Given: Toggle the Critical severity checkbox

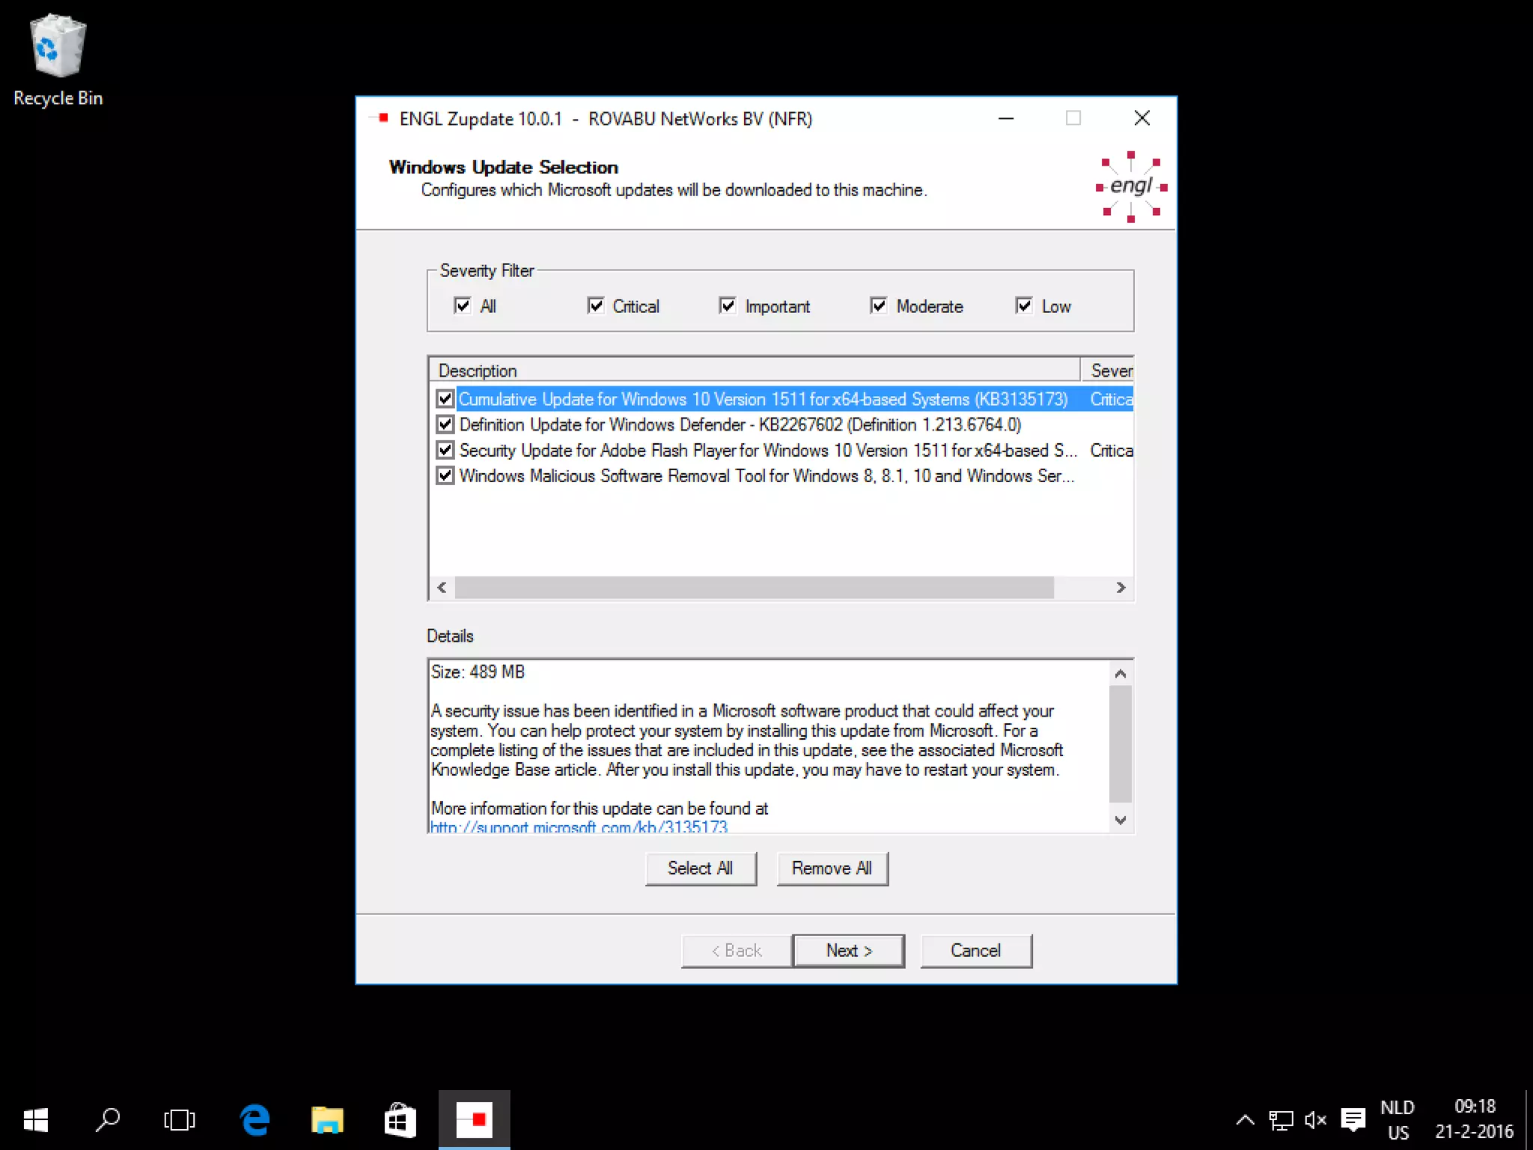Looking at the screenshot, I should coord(596,305).
